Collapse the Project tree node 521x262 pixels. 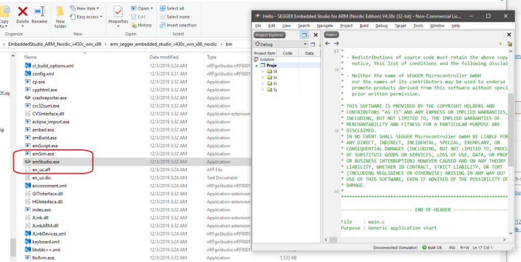257,66
